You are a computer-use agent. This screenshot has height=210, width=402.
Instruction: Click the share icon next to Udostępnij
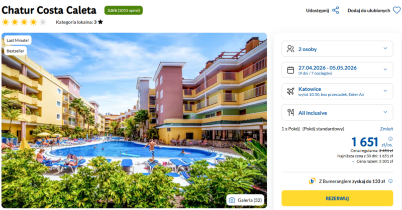(x=335, y=11)
